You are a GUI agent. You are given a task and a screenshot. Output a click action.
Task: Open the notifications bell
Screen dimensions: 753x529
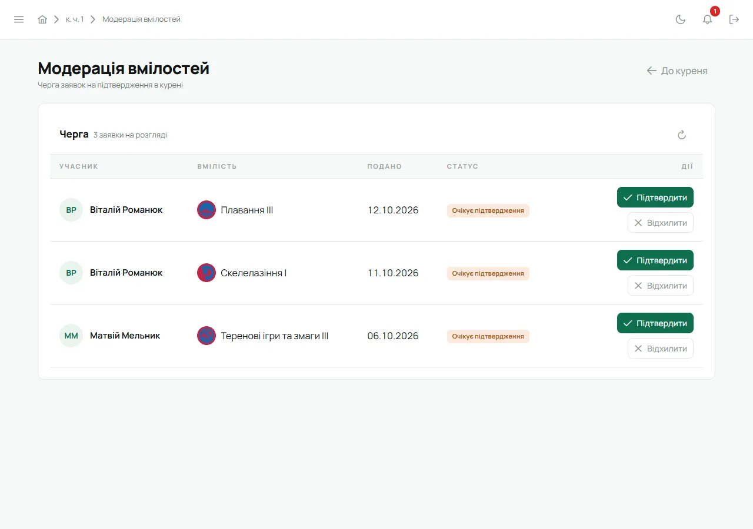[x=708, y=19]
